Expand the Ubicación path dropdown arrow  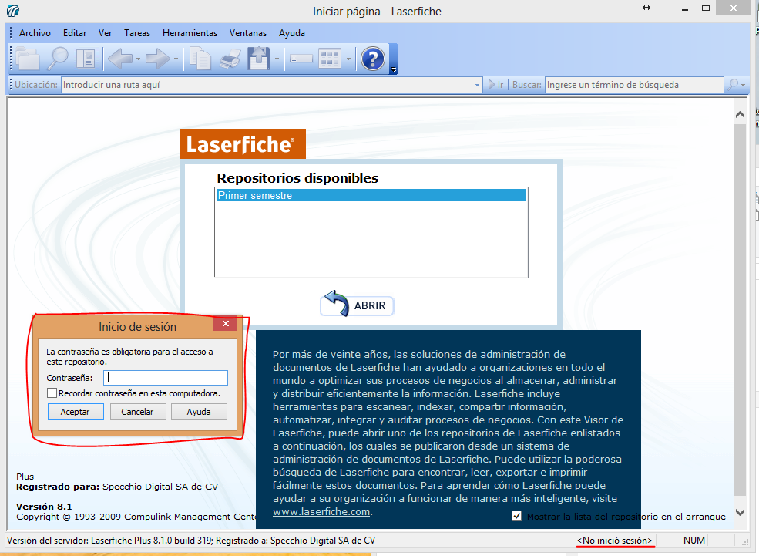point(476,85)
